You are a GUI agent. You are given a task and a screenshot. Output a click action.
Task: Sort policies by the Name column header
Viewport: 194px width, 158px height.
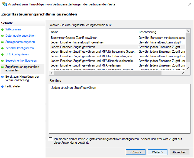93,32
